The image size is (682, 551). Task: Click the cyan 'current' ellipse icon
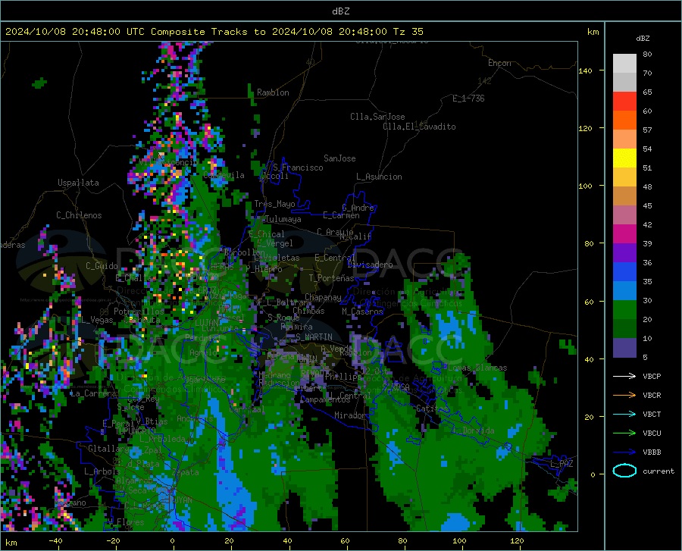coord(624,471)
